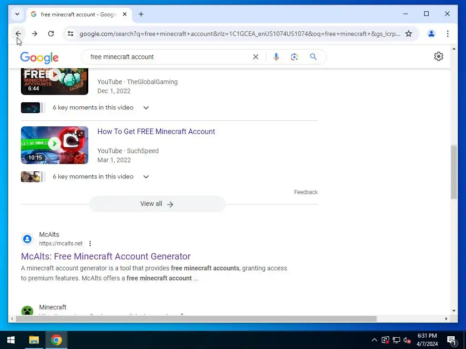
Task: Close the 'free minecraft account' tab
Action: 125,14
